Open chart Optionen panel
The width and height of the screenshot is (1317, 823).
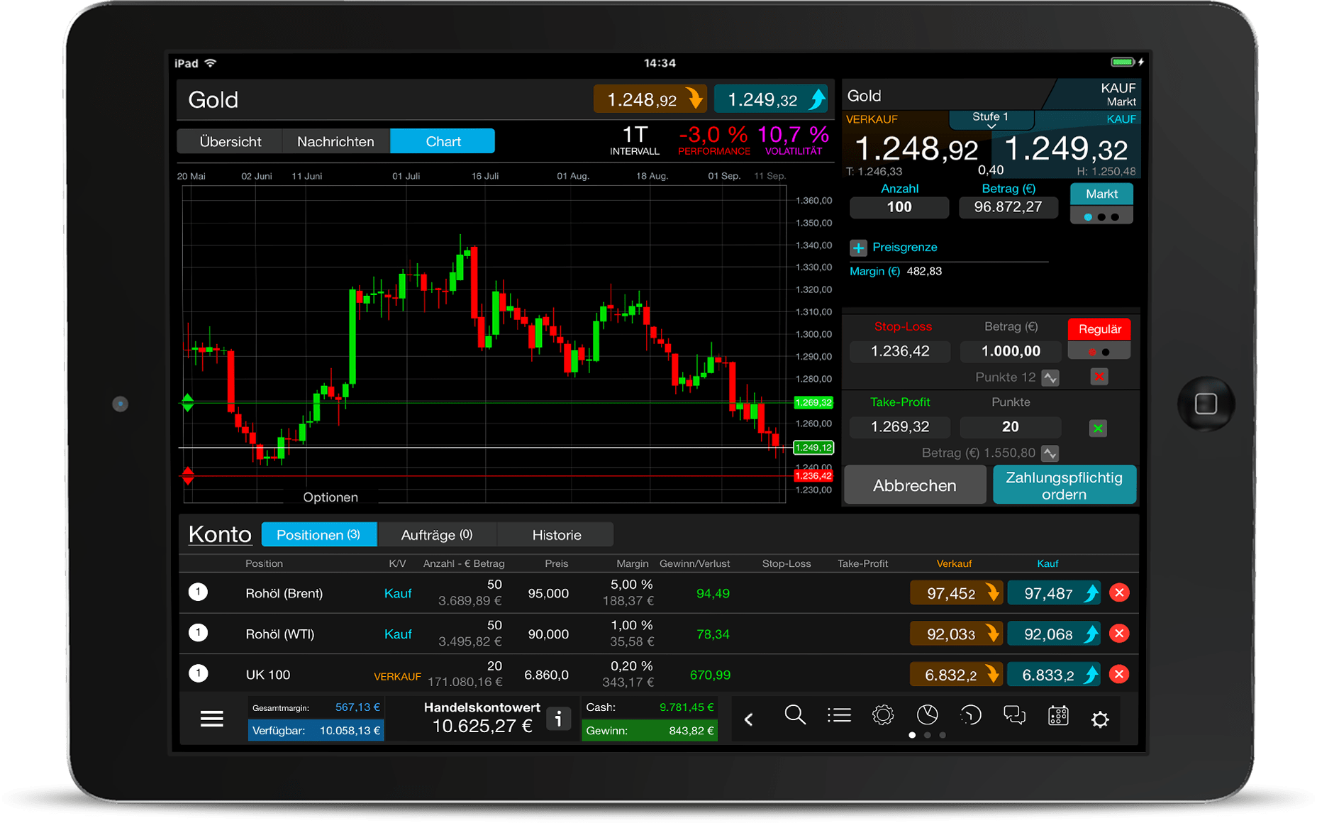[330, 497]
